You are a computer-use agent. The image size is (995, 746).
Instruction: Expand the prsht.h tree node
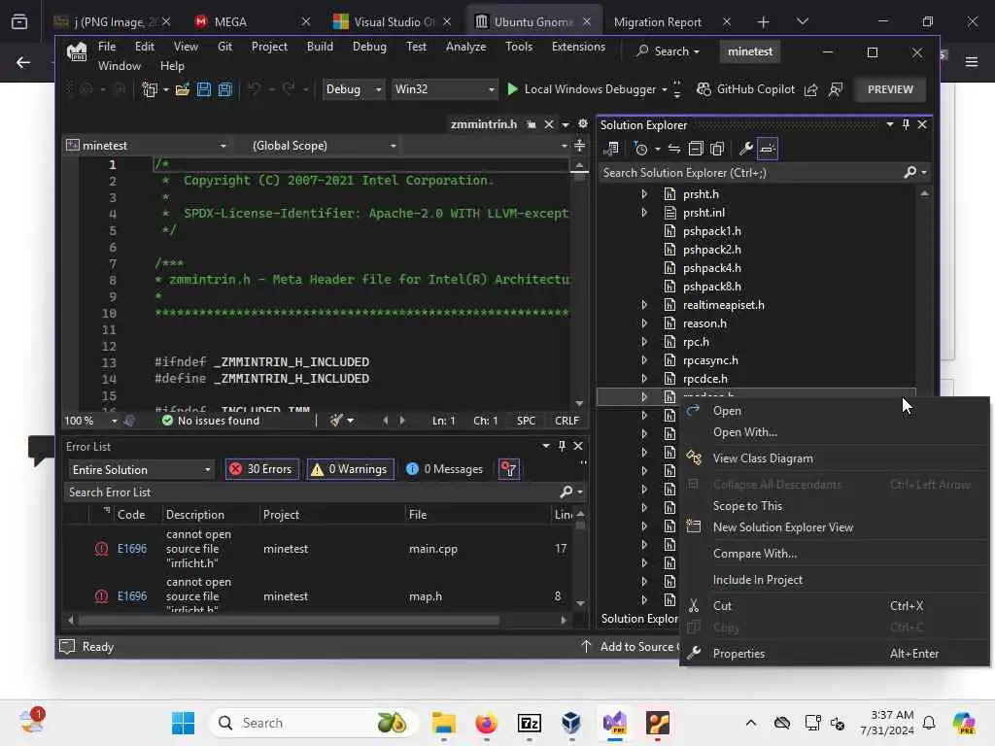[644, 194]
